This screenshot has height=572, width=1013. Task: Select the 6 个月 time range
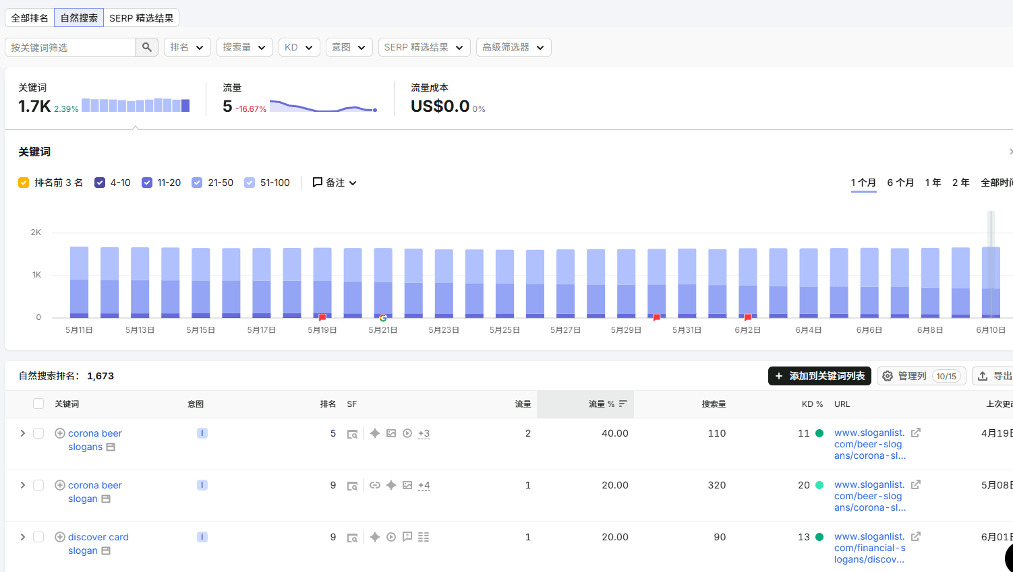click(x=900, y=183)
